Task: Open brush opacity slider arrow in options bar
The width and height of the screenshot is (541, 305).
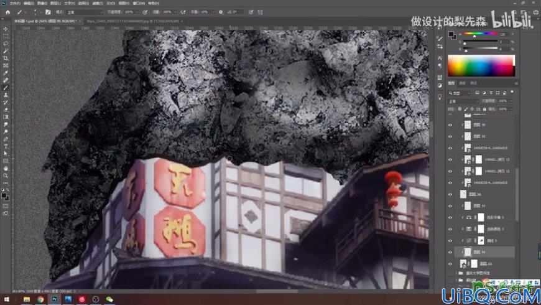Action: tap(136, 12)
